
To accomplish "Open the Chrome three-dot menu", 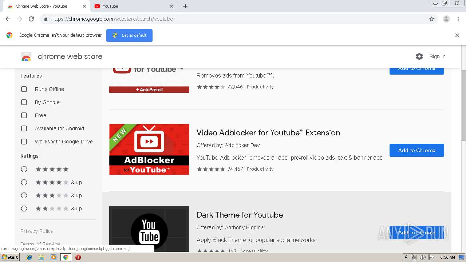I will (458, 19).
